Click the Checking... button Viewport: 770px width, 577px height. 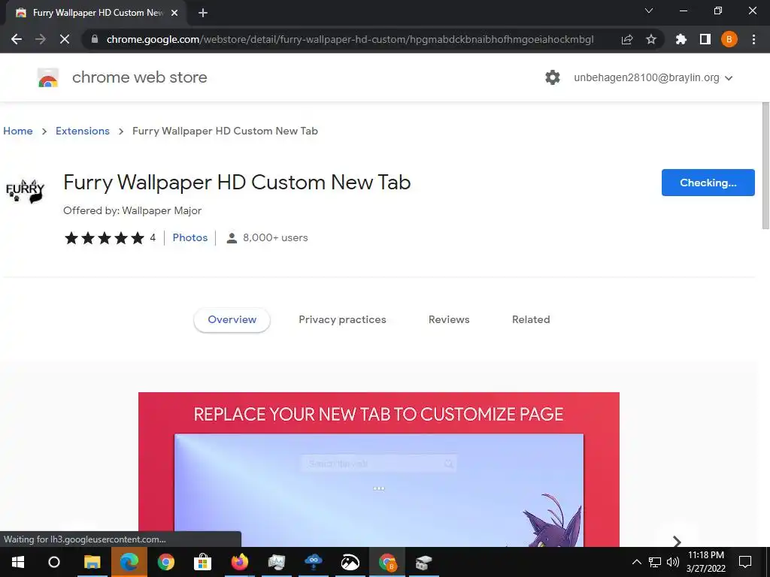click(x=708, y=183)
